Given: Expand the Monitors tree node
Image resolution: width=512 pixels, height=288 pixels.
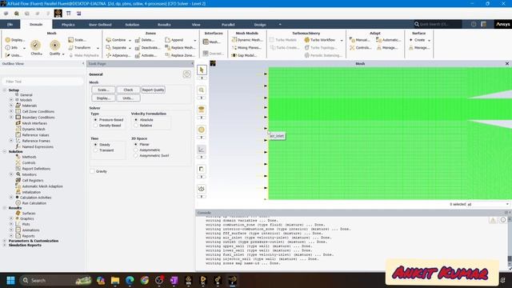Looking at the screenshot, I should (11, 174).
